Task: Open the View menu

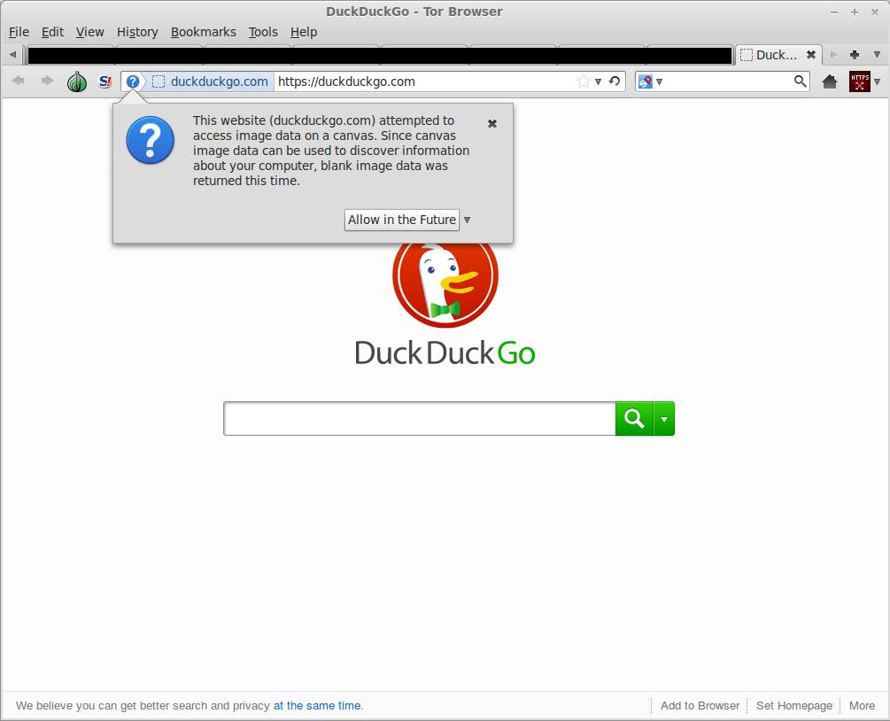Action: [x=89, y=32]
